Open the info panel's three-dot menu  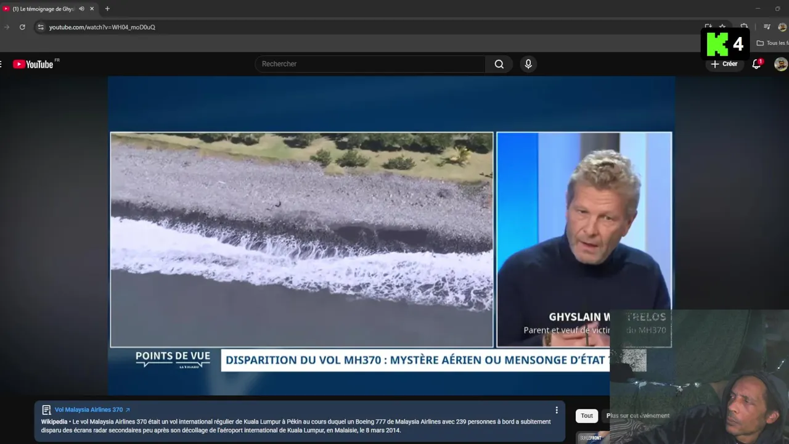click(x=557, y=410)
